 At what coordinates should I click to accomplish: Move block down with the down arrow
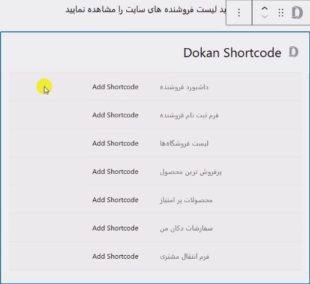coord(264,16)
